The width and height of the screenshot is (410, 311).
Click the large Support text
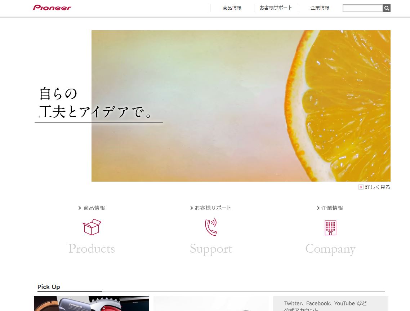pyautogui.click(x=211, y=249)
